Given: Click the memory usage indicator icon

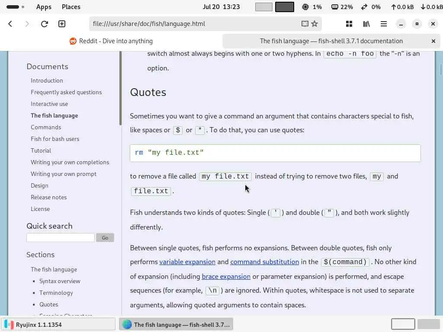Looking at the screenshot, I should click(335, 7).
